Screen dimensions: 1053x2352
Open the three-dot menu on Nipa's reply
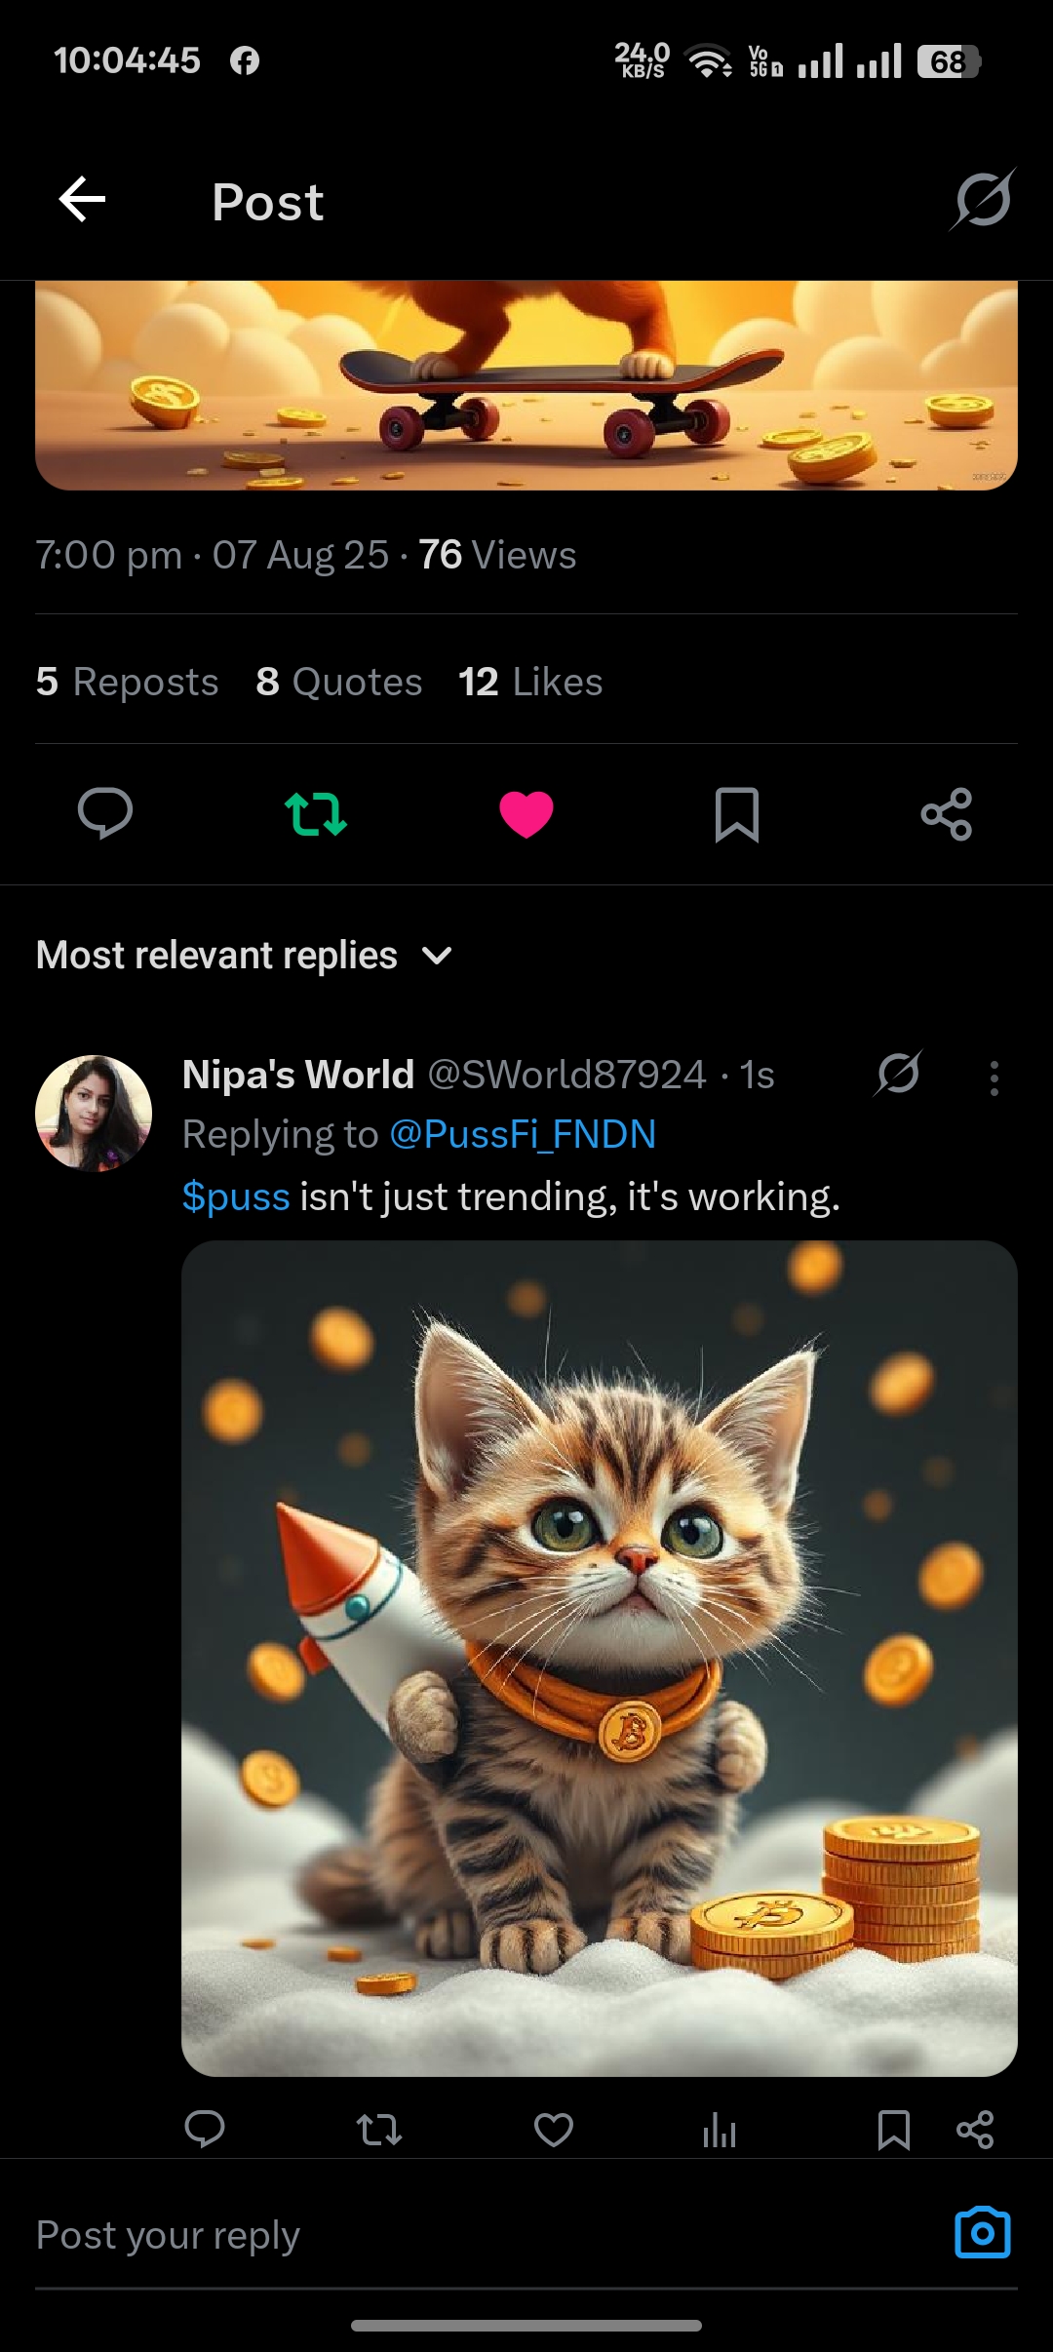pyautogui.click(x=994, y=1078)
